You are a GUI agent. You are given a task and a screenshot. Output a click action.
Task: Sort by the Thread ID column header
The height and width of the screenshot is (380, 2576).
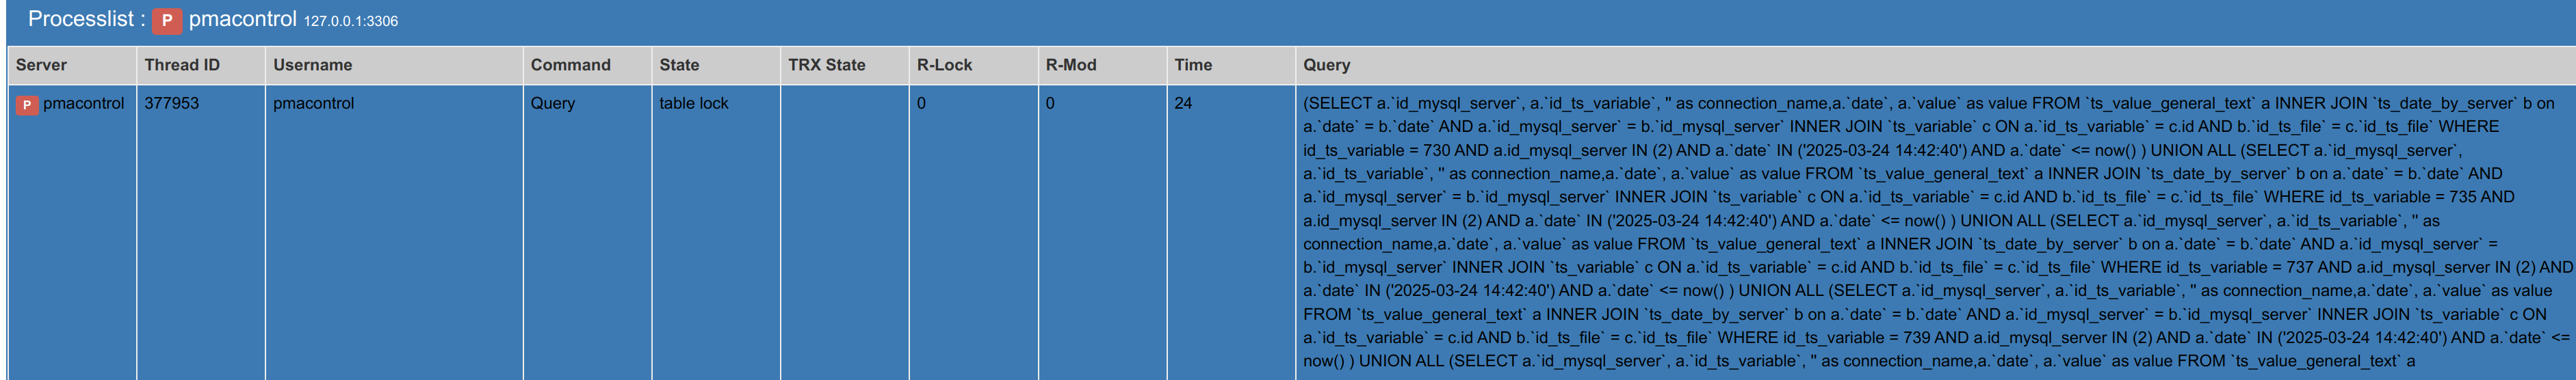(x=181, y=65)
